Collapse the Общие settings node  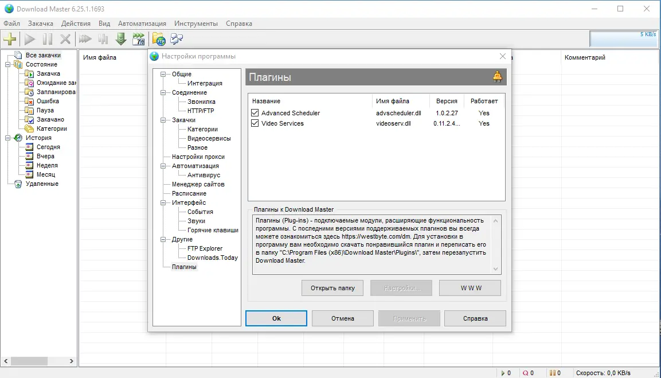point(163,74)
